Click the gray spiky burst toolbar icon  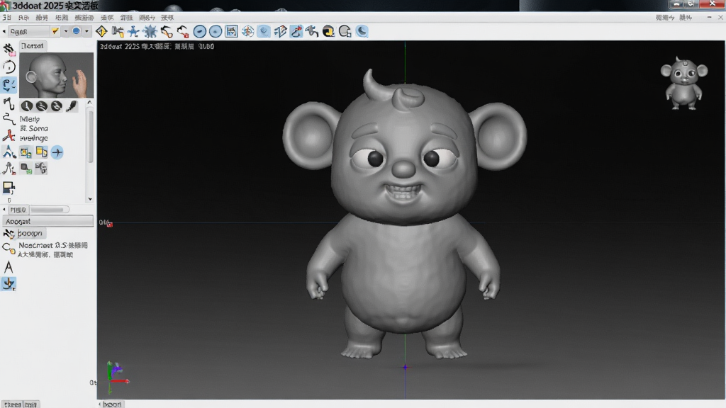pos(150,31)
